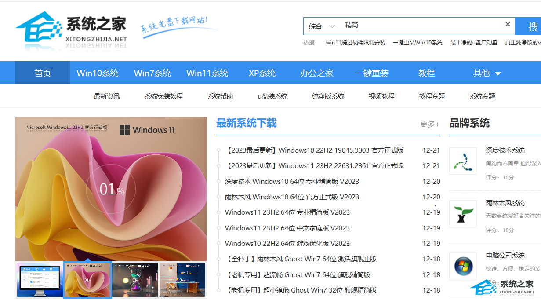Expand the 其他 menu arrow
541x300 pixels.
pyautogui.click(x=498, y=73)
